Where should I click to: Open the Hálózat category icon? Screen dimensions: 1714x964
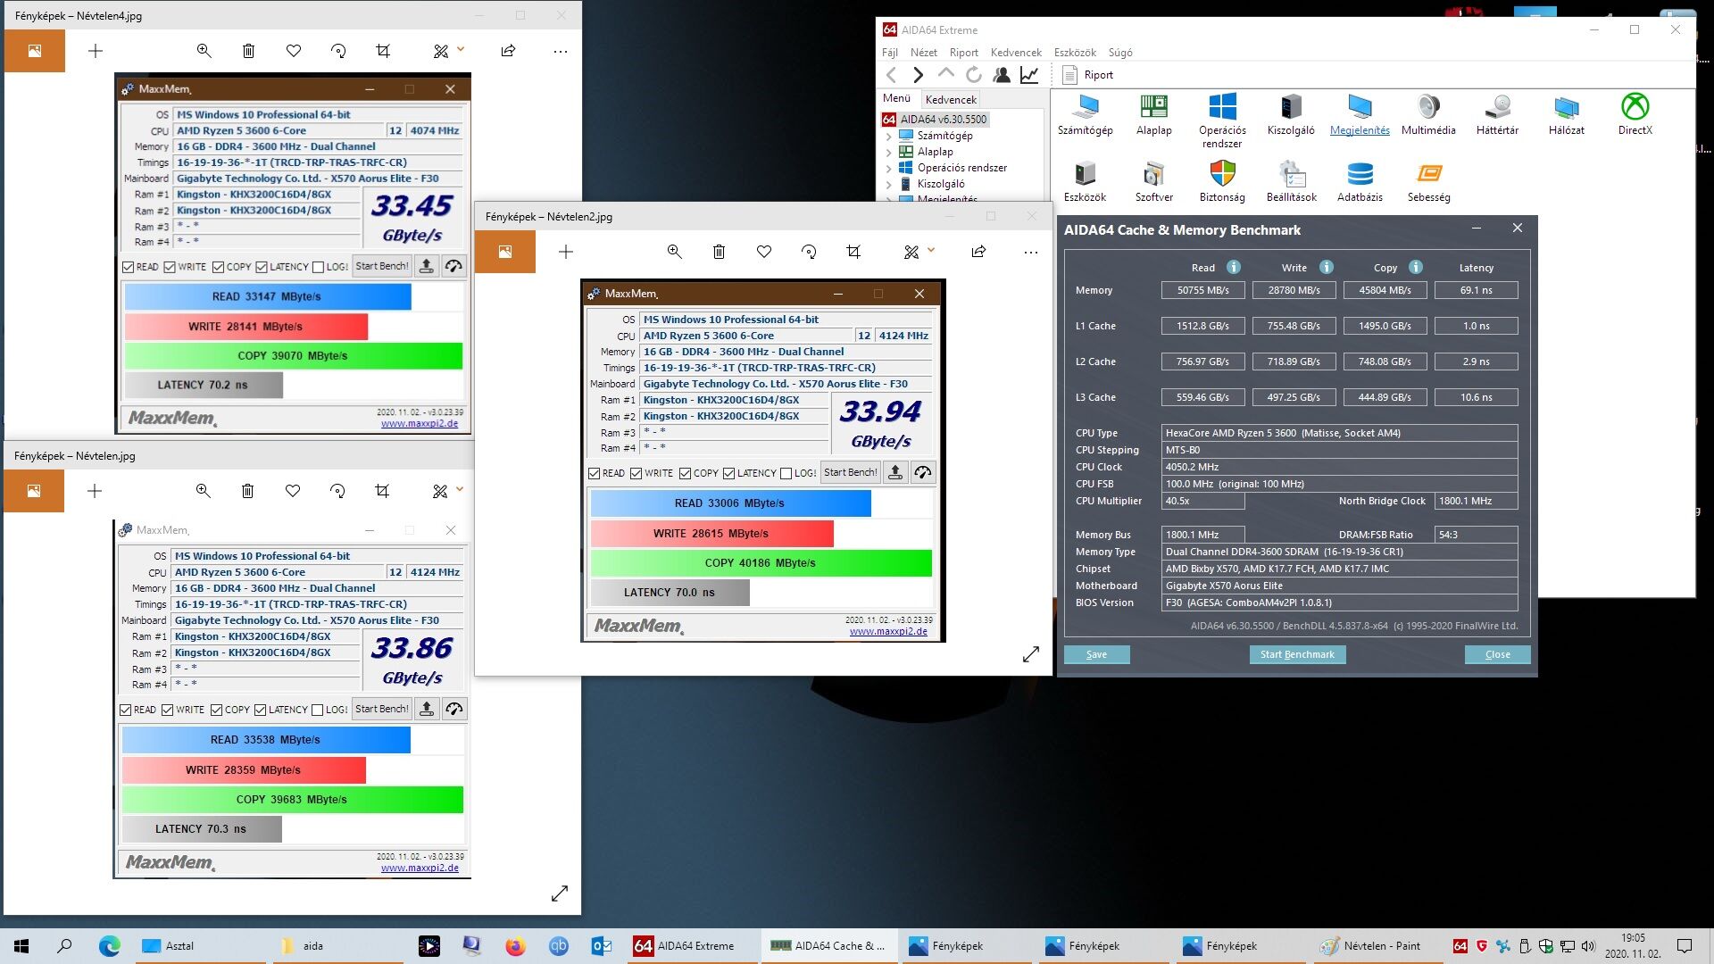coord(1566,114)
